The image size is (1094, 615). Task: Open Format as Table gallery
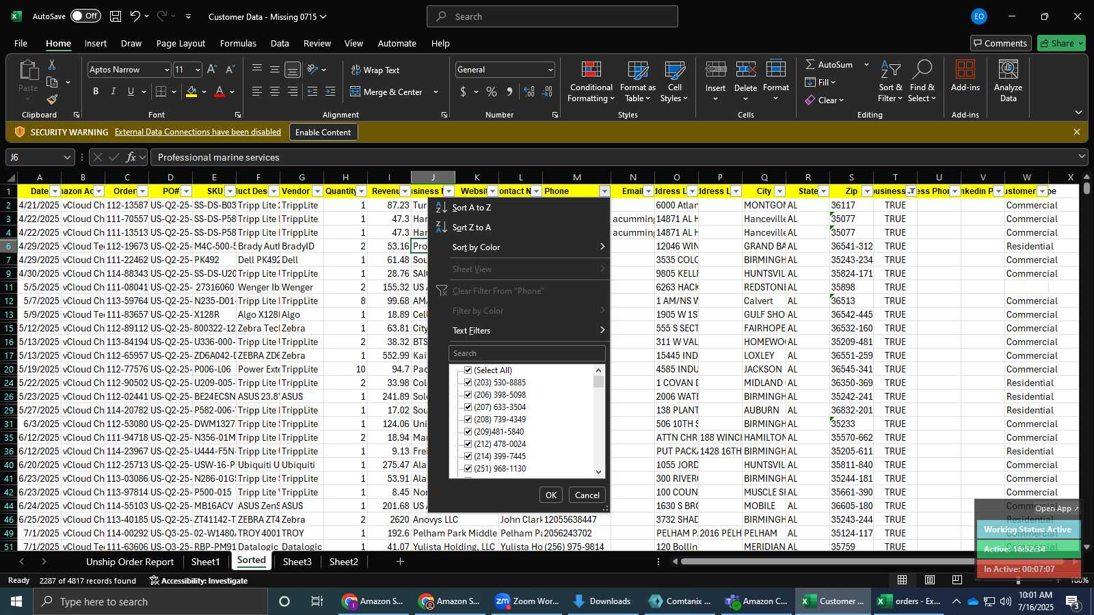[637, 82]
